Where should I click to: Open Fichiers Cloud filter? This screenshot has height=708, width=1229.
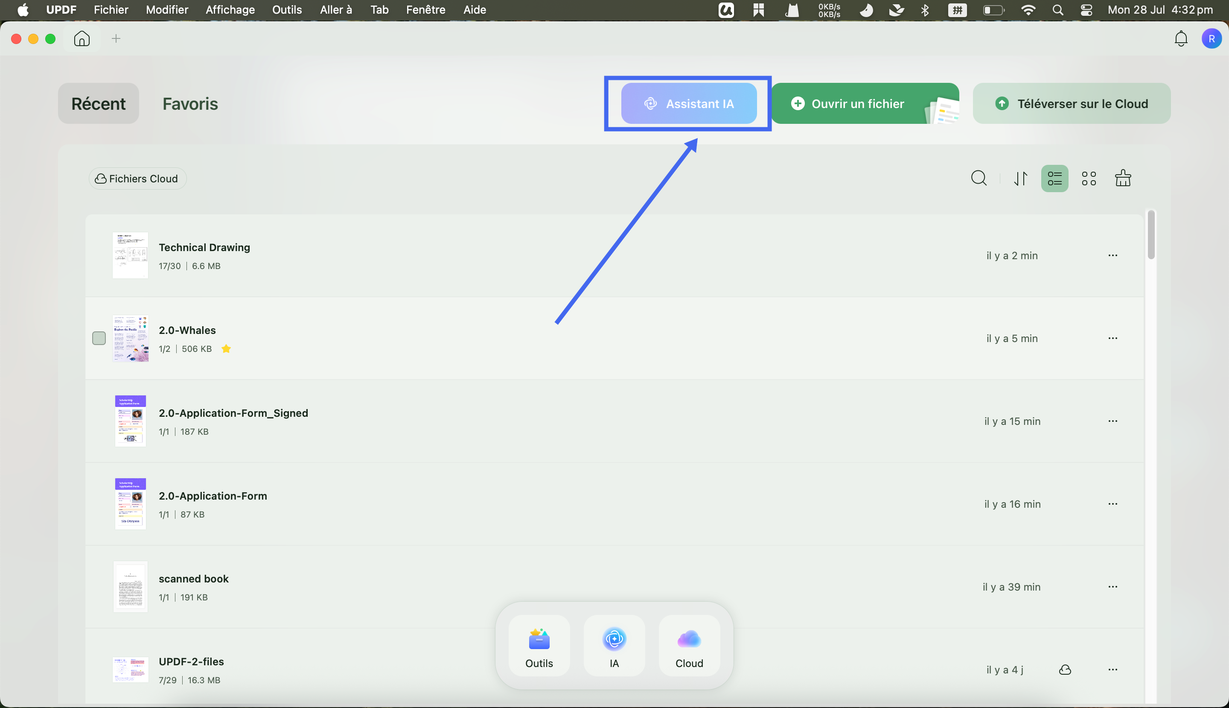point(137,178)
